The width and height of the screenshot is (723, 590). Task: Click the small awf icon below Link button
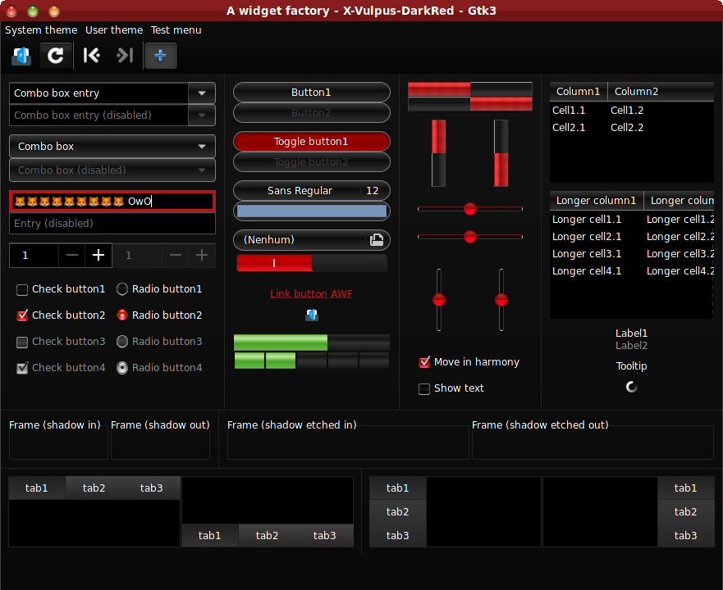(x=312, y=315)
